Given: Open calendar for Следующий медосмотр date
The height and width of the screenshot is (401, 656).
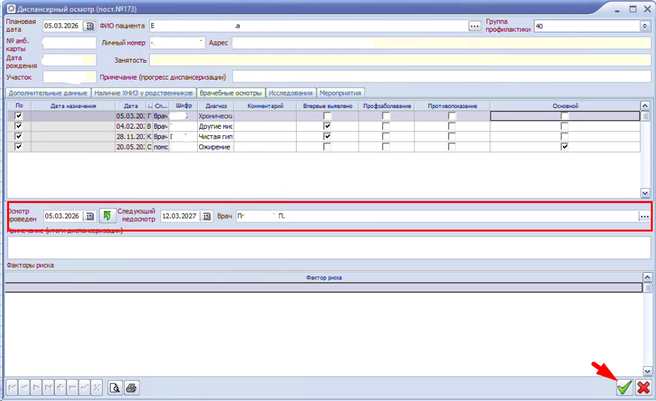Looking at the screenshot, I should click(206, 216).
